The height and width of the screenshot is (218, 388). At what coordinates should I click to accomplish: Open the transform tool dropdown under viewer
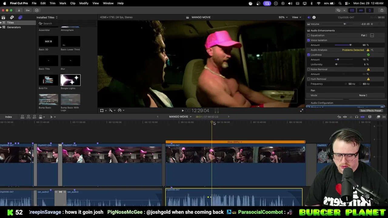tap(103, 111)
